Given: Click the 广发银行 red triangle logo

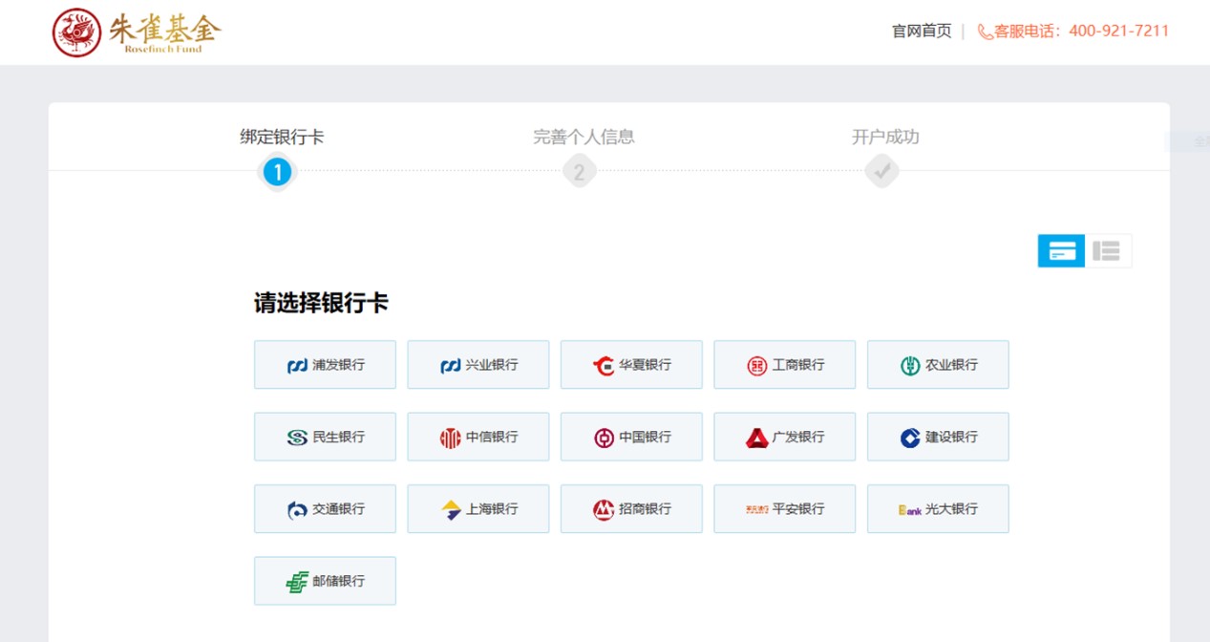Looking at the screenshot, I should tap(757, 438).
